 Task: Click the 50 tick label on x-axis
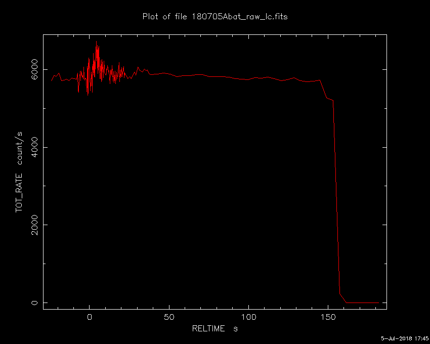click(x=169, y=317)
